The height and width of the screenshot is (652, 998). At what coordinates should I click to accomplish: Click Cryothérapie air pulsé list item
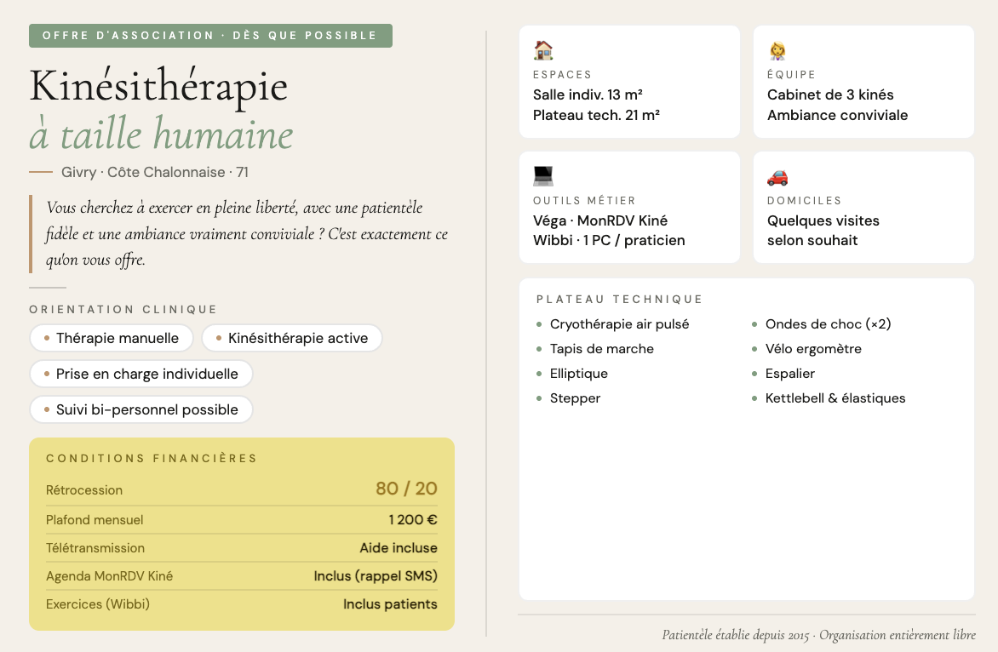(619, 324)
